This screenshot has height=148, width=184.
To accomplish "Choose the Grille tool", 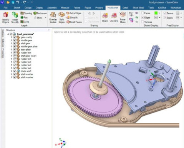I will (x=25, y=22).
